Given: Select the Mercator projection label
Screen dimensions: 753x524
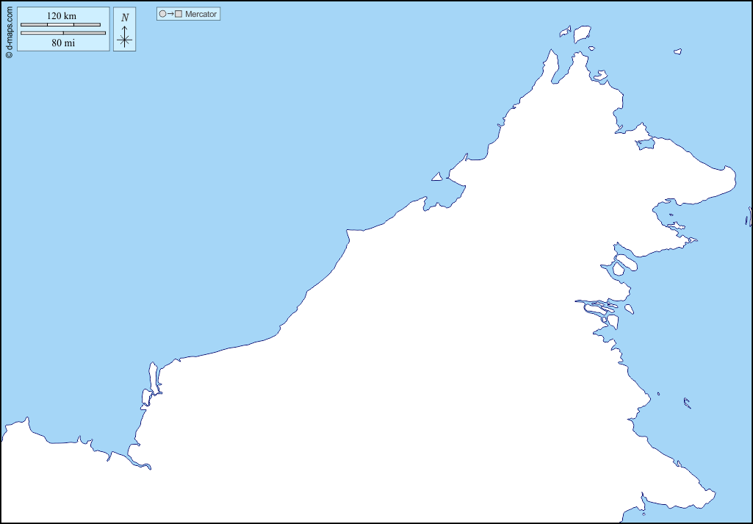Looking at the screenshot, I should pos(201,14).
